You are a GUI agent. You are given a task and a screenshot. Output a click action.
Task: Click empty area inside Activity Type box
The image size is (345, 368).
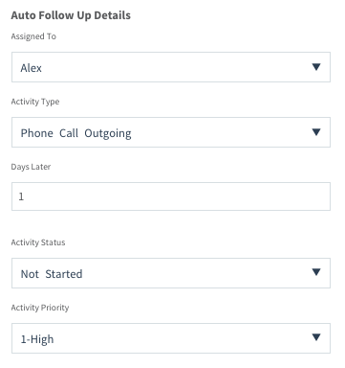coord(220,132)
